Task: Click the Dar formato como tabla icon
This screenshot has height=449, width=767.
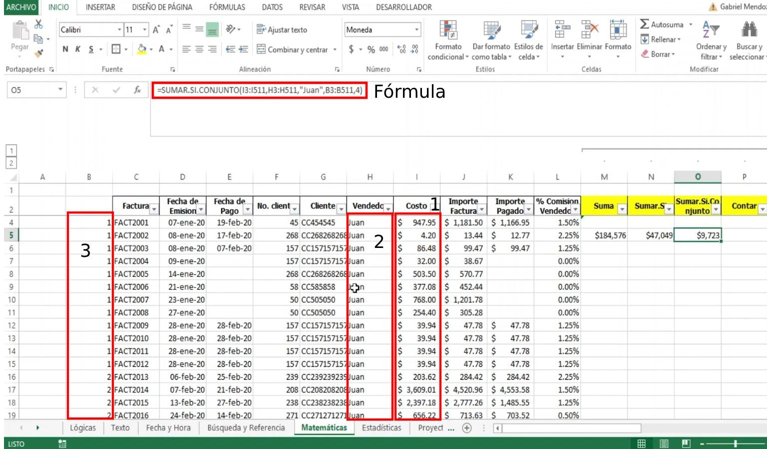Action: (491, 30)
